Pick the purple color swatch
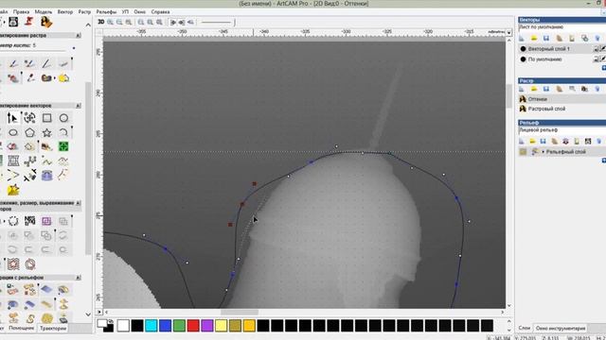The image size is (606, 340). point(206,326)
